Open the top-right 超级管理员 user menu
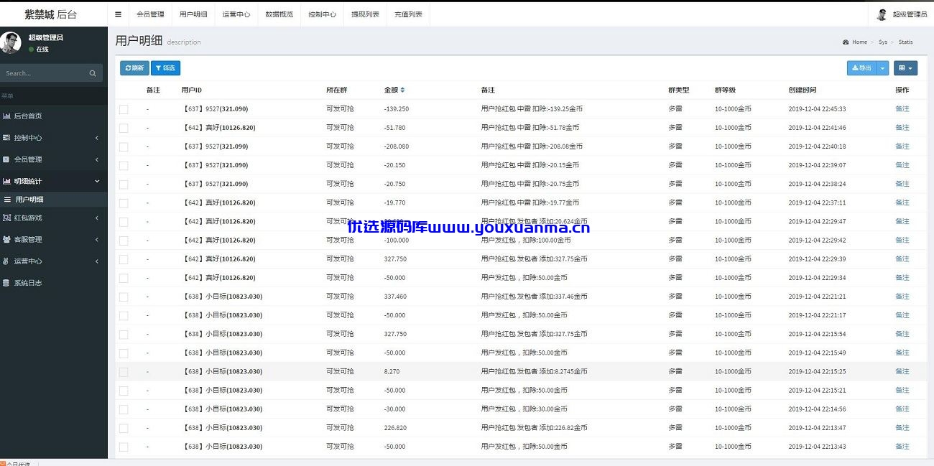Viewport: 934px width, 466px height. pos(902,14)
